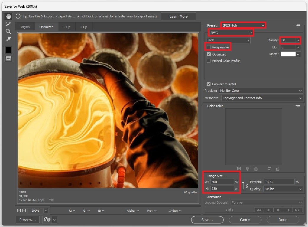Toggle slices visibility icon
308x227 pixels.
(x=8, y=58)
